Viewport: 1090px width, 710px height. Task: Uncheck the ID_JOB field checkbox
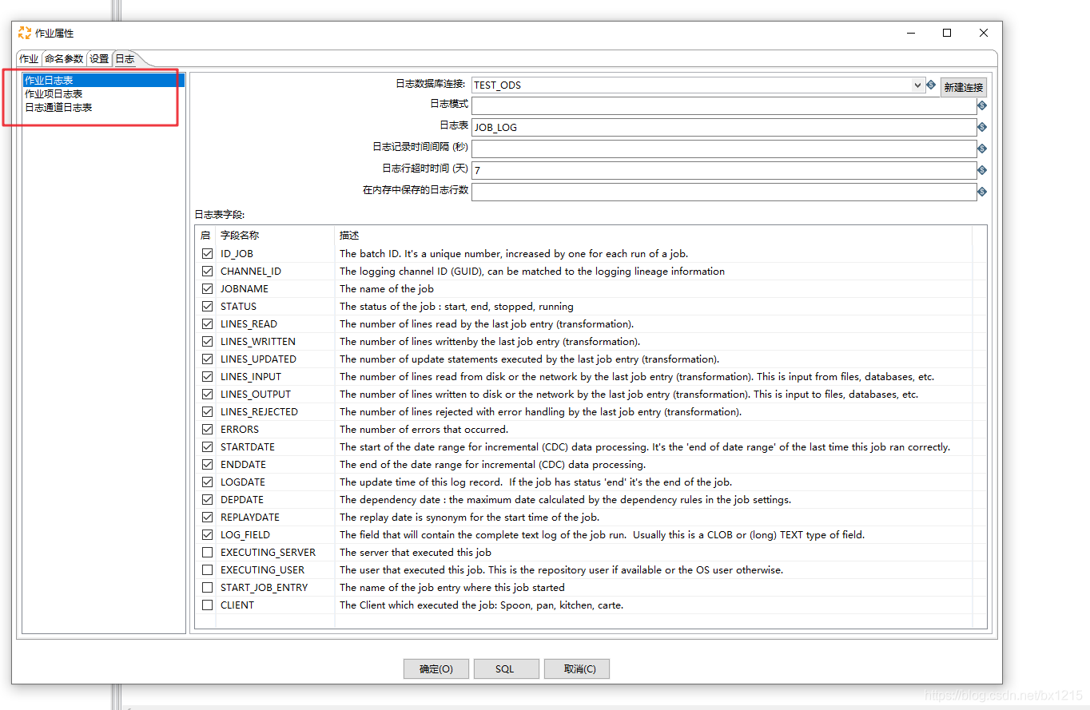tap(207, 254)
